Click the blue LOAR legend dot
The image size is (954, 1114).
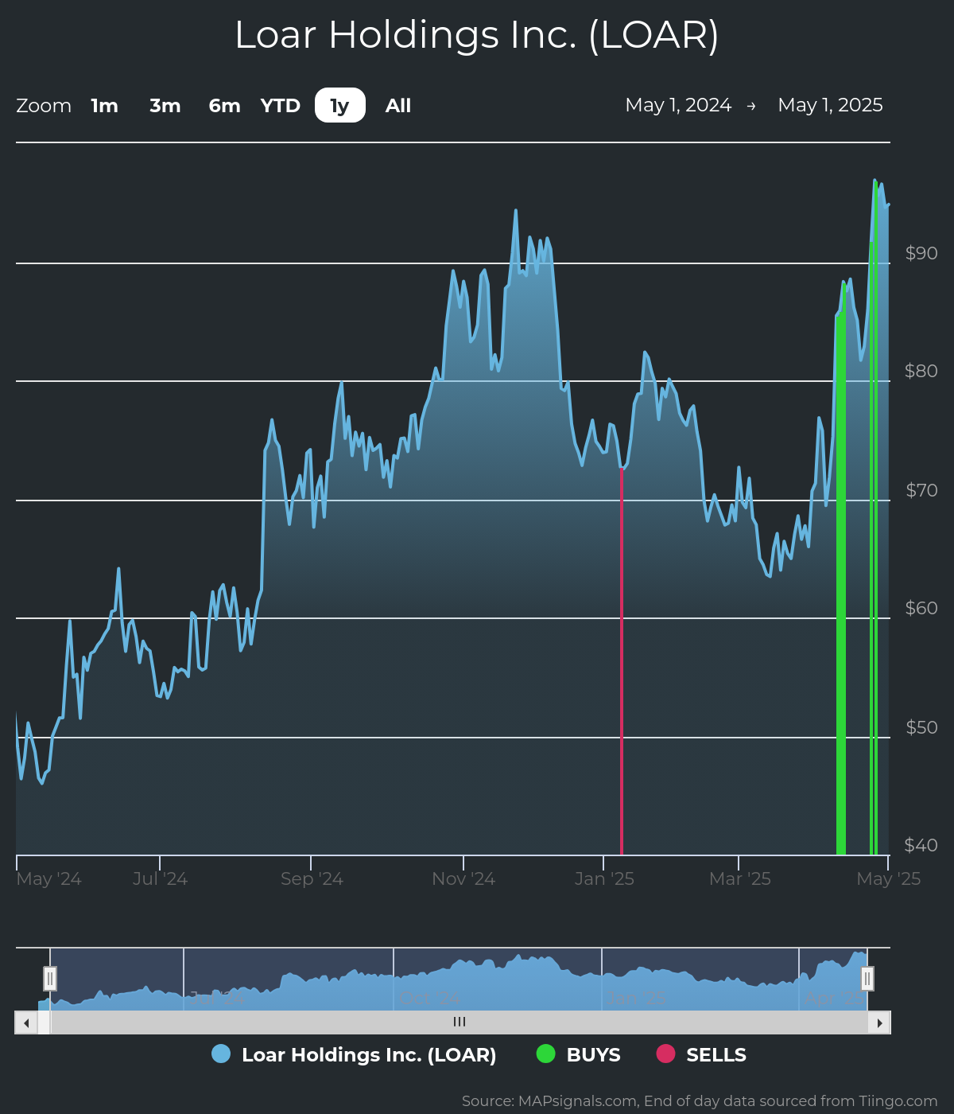[221, 1054]
